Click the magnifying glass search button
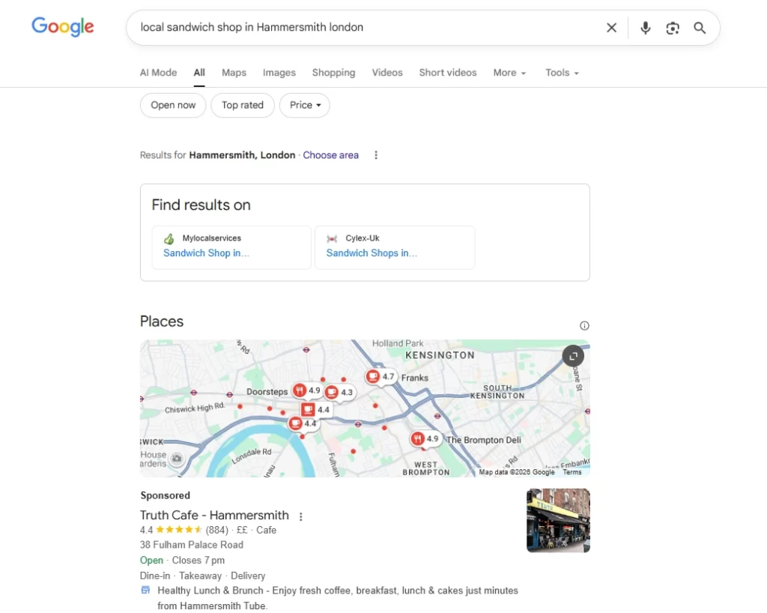This screenshot has height=613, width=767. point(700,28)
